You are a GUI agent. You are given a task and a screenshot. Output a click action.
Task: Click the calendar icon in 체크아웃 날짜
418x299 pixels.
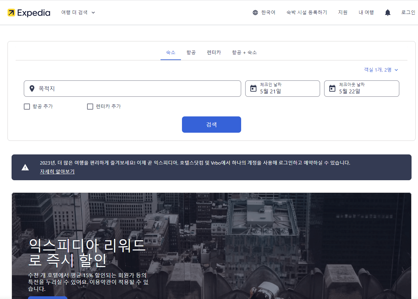(x=332, y=89)
